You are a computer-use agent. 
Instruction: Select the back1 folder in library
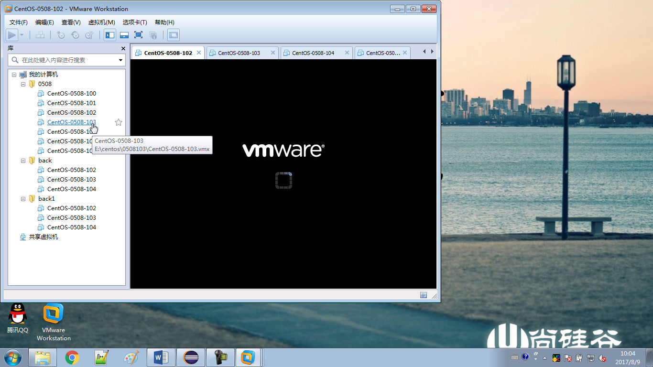46,199
